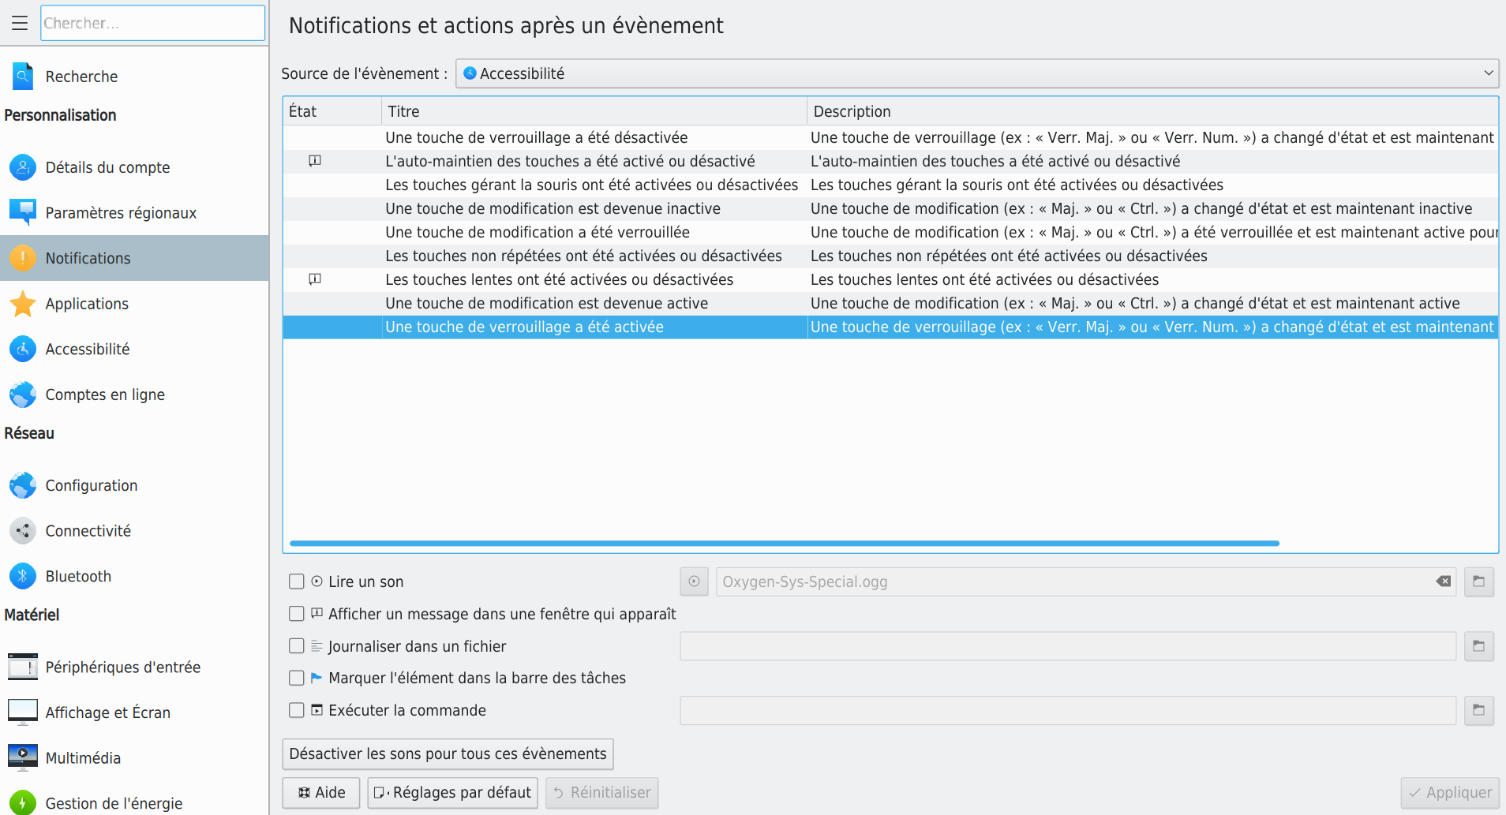Image resolution: width=1506 pixels, height=815 pixels.
Task: Select row title "L'auto-maintien des touches a été activé"
Action: [x=570, y=161]
